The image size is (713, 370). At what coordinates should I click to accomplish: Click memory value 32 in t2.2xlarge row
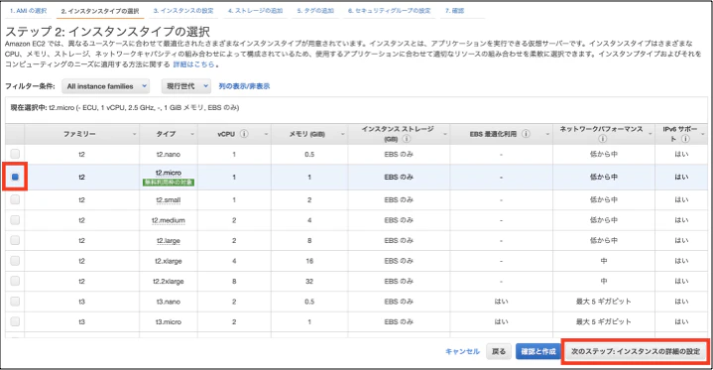pos(309,282)
